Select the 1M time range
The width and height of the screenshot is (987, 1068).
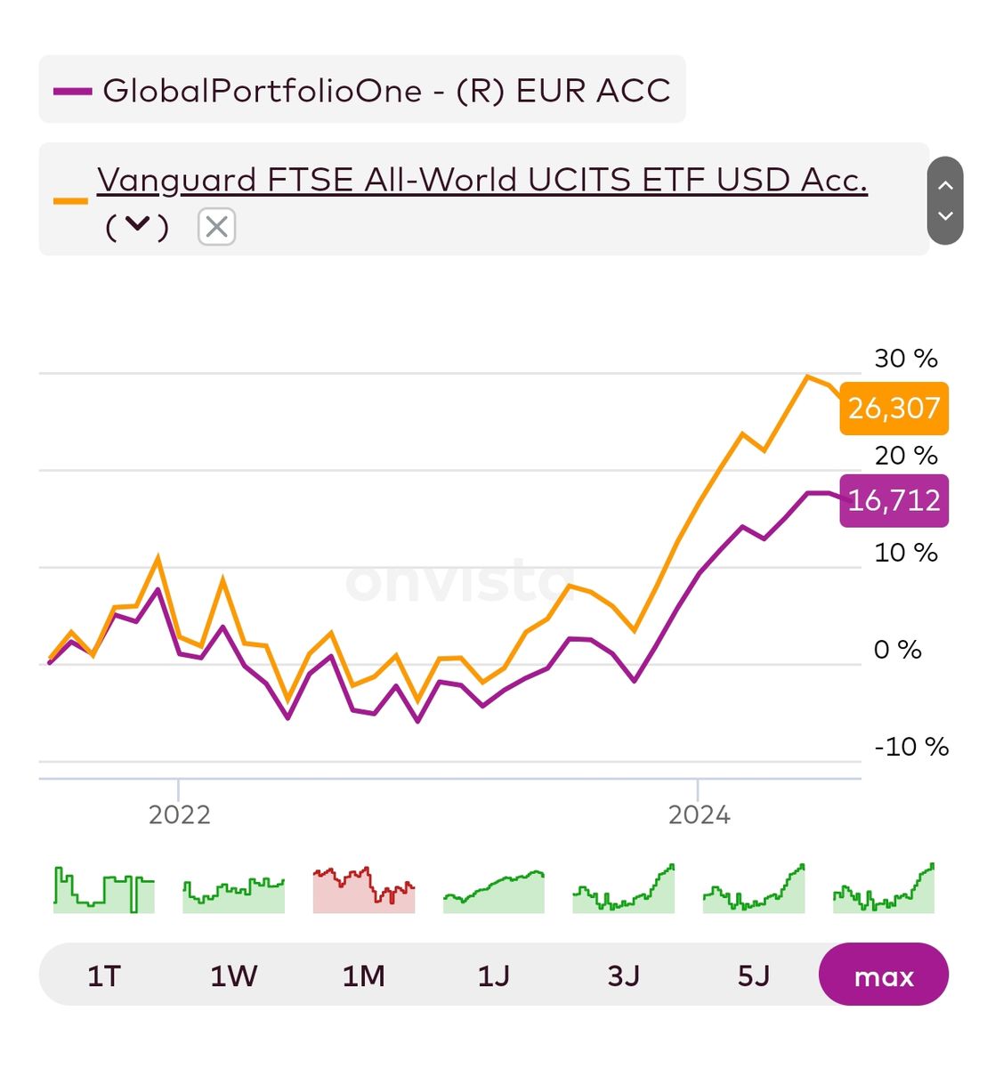(363, 976)
